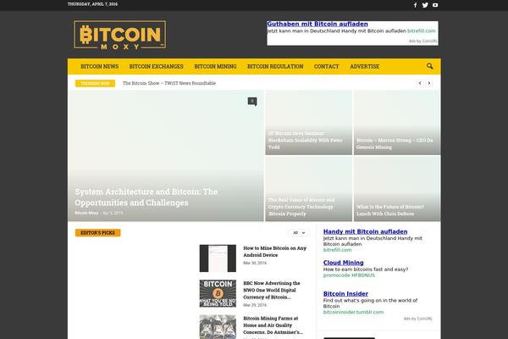Open the Facebook social icon

click(416, 5)
